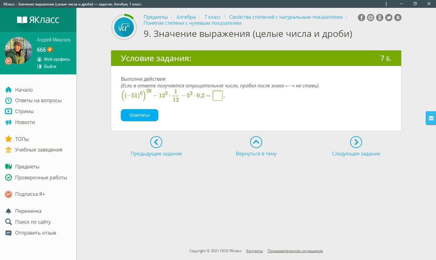Click Предметы breadcrumb link
The height and width of the screenshot is (260, 436).
[156, 17]
